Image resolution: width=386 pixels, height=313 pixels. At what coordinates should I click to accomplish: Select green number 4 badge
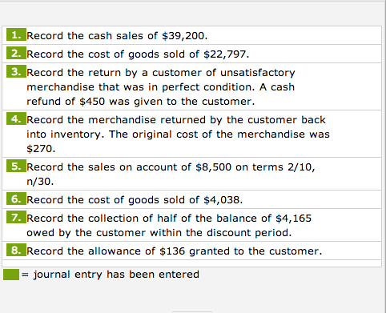[x=16, y=118]
